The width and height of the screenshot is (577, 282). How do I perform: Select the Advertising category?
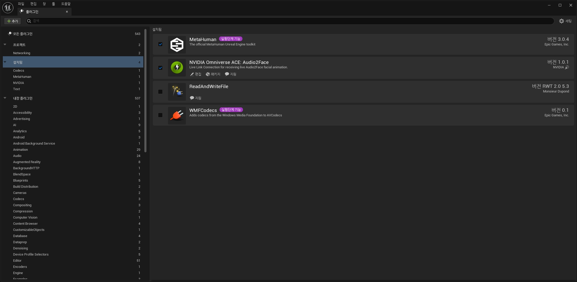73,119
